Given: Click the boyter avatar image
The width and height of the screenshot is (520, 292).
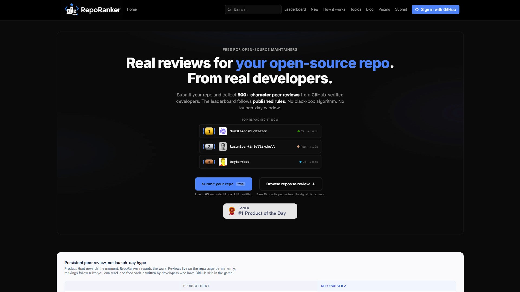Looking at the screenshot, I should [223, 162].
